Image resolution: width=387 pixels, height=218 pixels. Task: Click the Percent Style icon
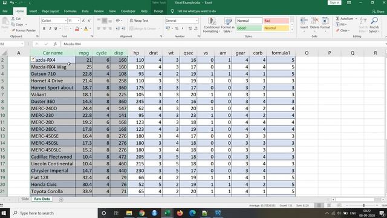[177, 28]
